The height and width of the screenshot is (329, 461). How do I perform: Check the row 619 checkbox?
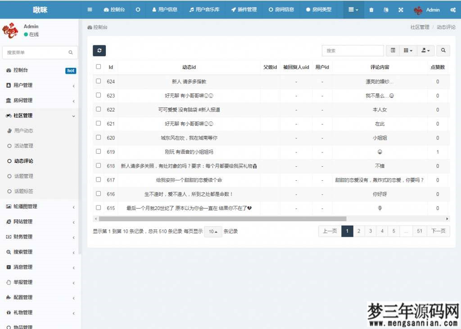[98, 152]
